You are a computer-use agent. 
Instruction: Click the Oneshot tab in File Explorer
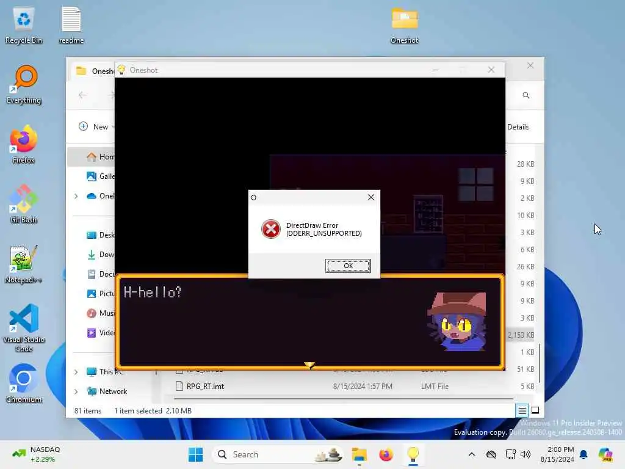tap(95, 71)
